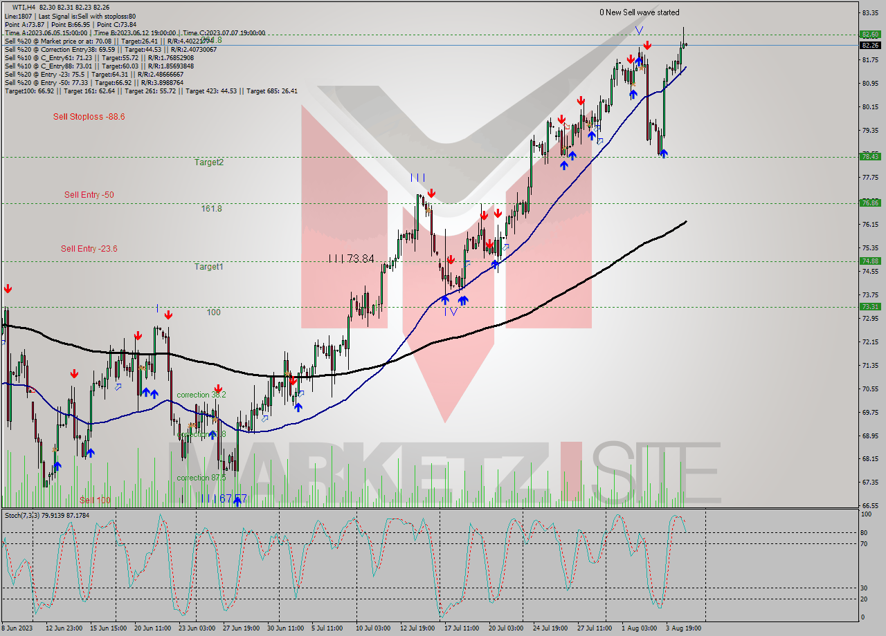Select the blue 'V' wave label at chart top

[x=640, y=30]
